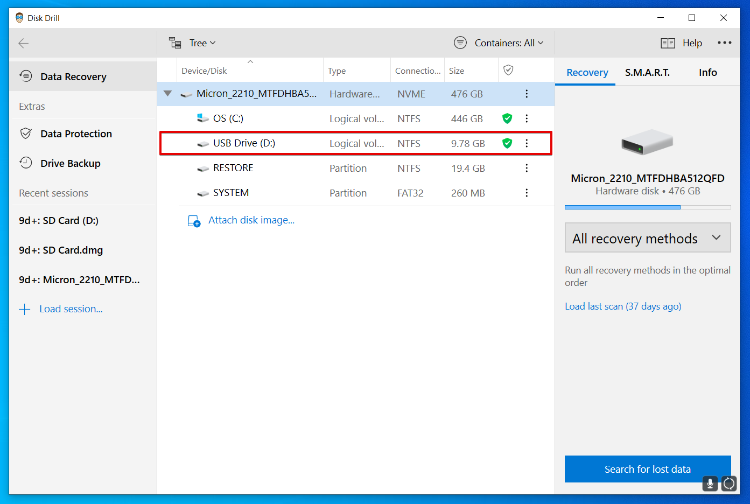Viewport: 750px width, 504px height.
Task: Click the protection shield column header icon
Action: [508, 70]
